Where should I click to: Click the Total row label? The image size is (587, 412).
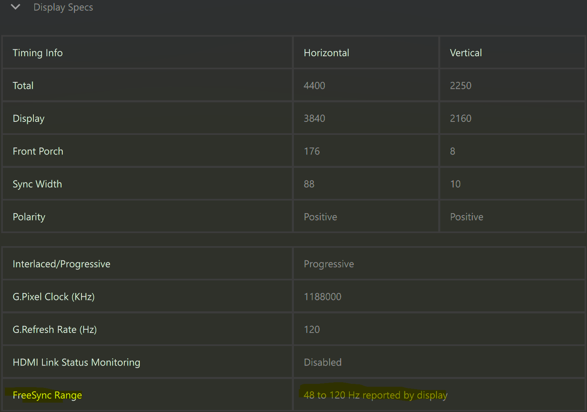[x=23, y=86]
